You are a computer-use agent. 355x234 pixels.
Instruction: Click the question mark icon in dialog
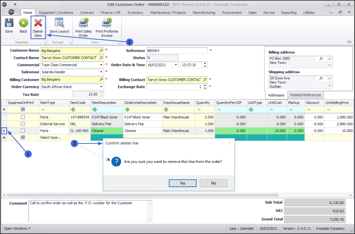coord(116,162)
